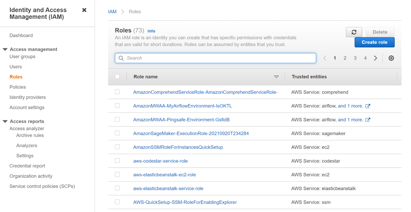Open table preferences gear icon
Viewport: 411px width, 212px height.
tap(391, 58)
